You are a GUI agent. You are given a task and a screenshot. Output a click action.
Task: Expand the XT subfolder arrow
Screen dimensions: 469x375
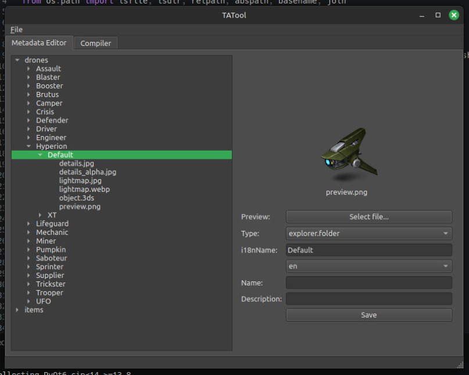[40, 215]
